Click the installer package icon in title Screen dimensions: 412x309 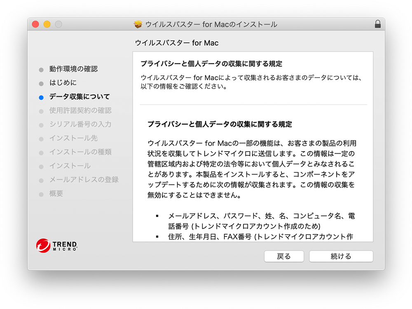click(138, 24)
